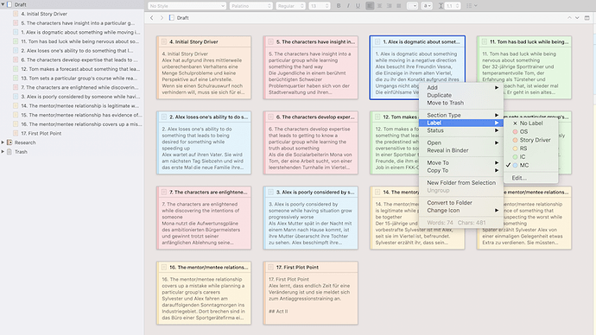This screenshot has width=596, height=335.
Task: Toggle underline formatting in format bar
Action: click(x=358, y=6)
